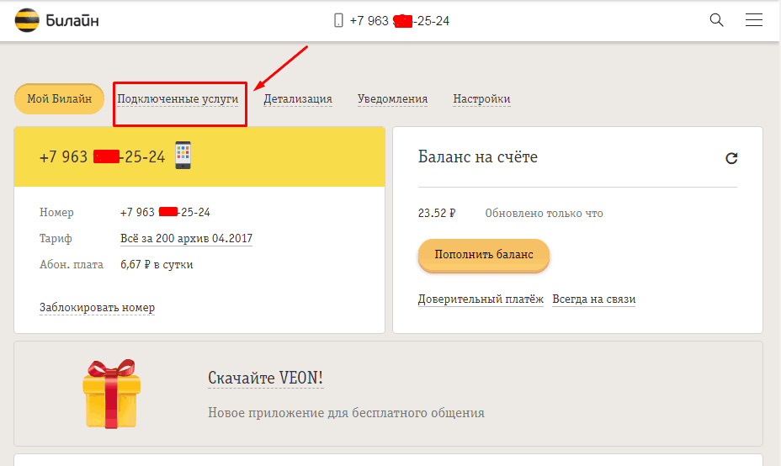
Task: Click phone number in top header
Action: click(x=400, y=20)
